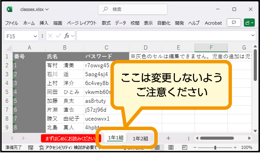
Task: Select row 5 header
Action: click(x=7, y=92)
